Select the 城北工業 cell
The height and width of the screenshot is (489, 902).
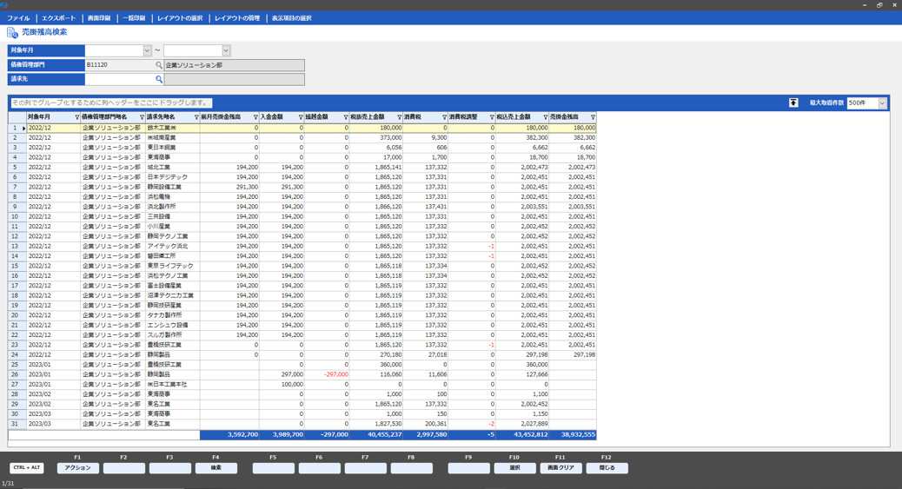point(173,168)
